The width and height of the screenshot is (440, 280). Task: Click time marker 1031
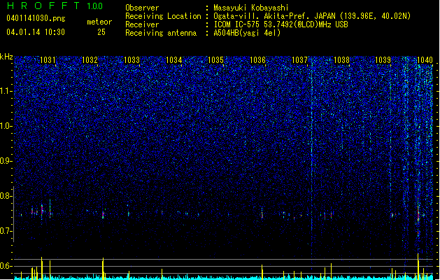click(48, 59)
